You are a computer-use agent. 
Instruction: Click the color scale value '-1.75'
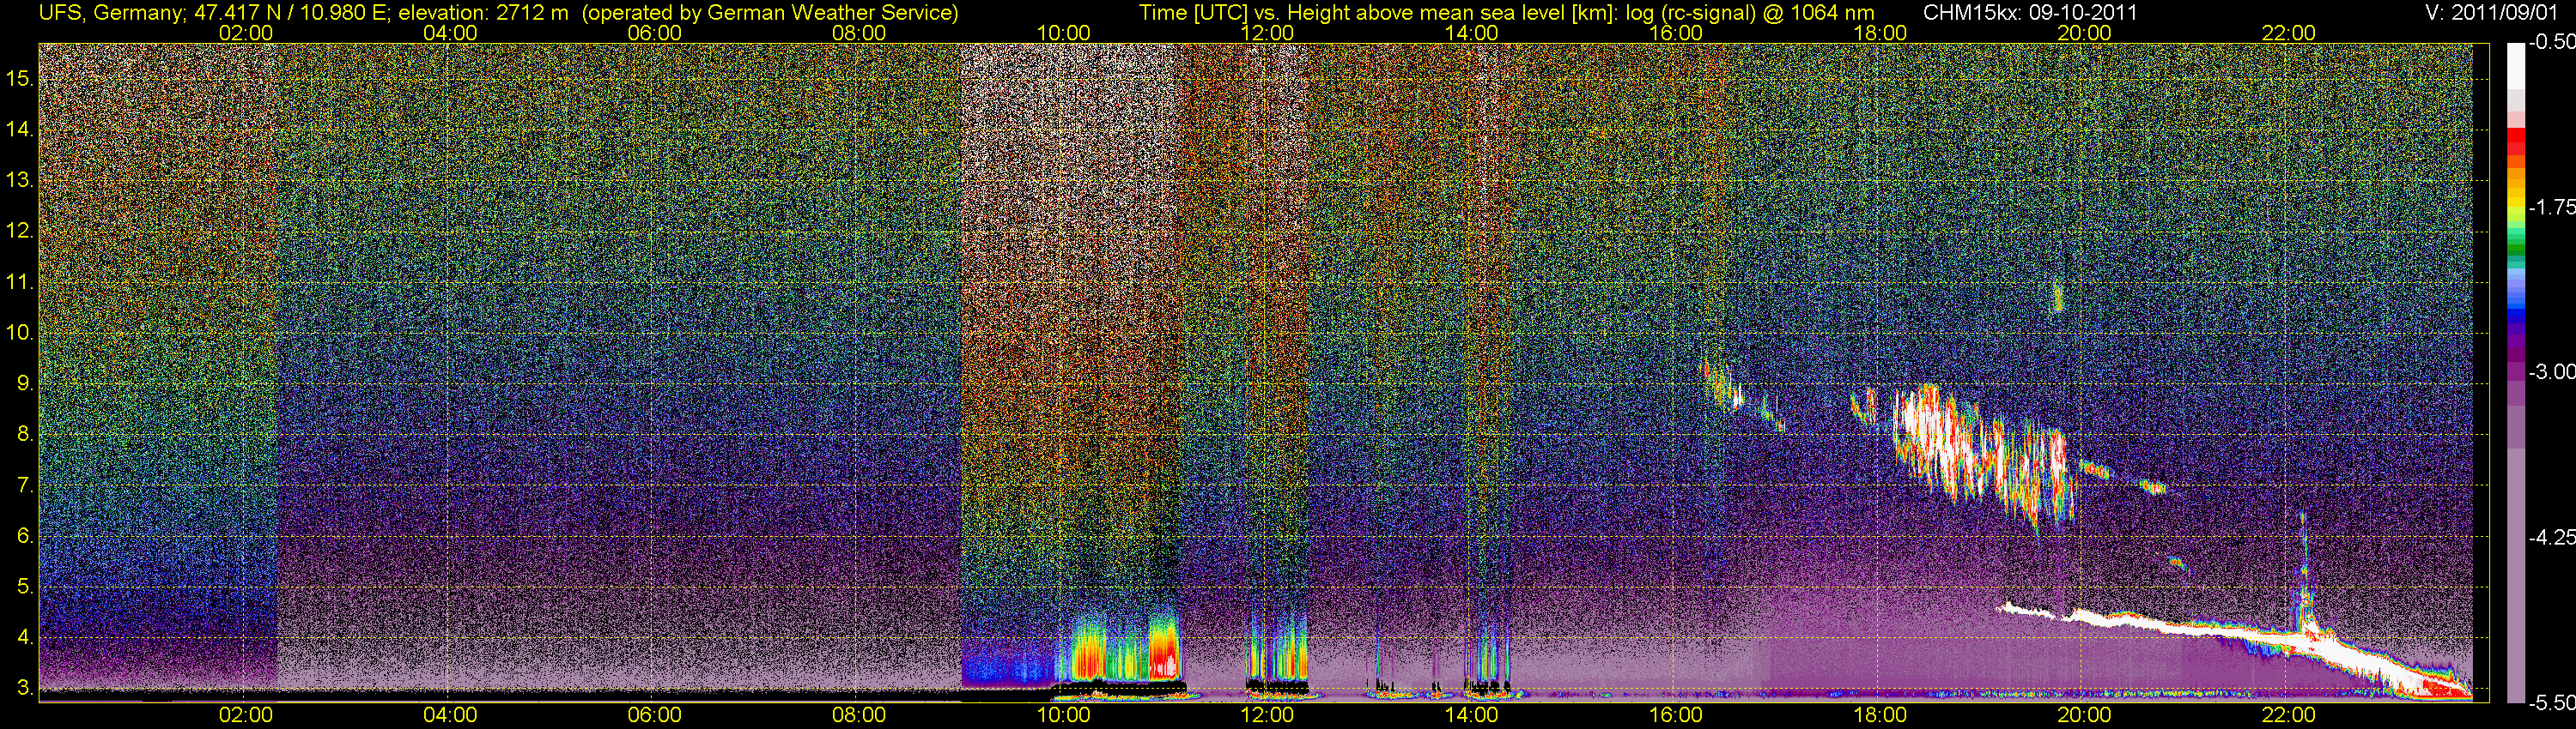[2551, 207]
